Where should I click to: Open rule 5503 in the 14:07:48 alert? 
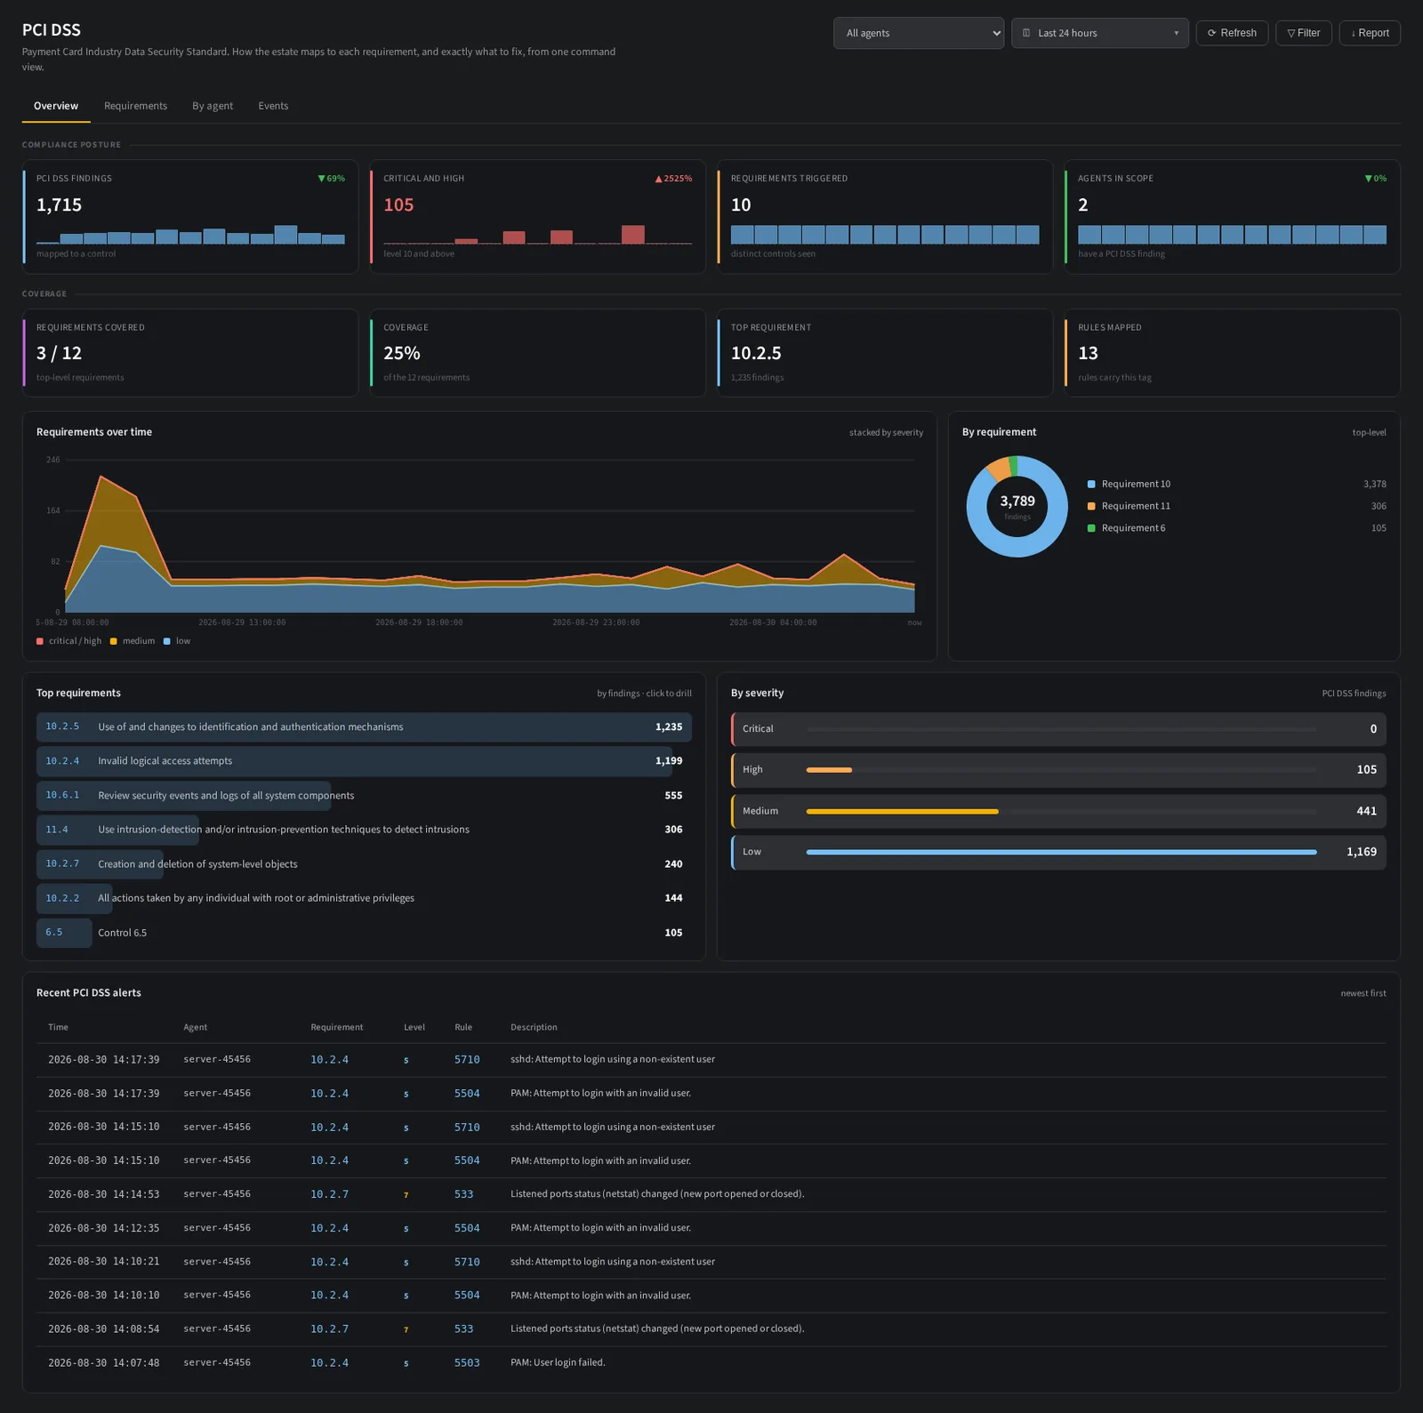click(x=467, y=1363)
